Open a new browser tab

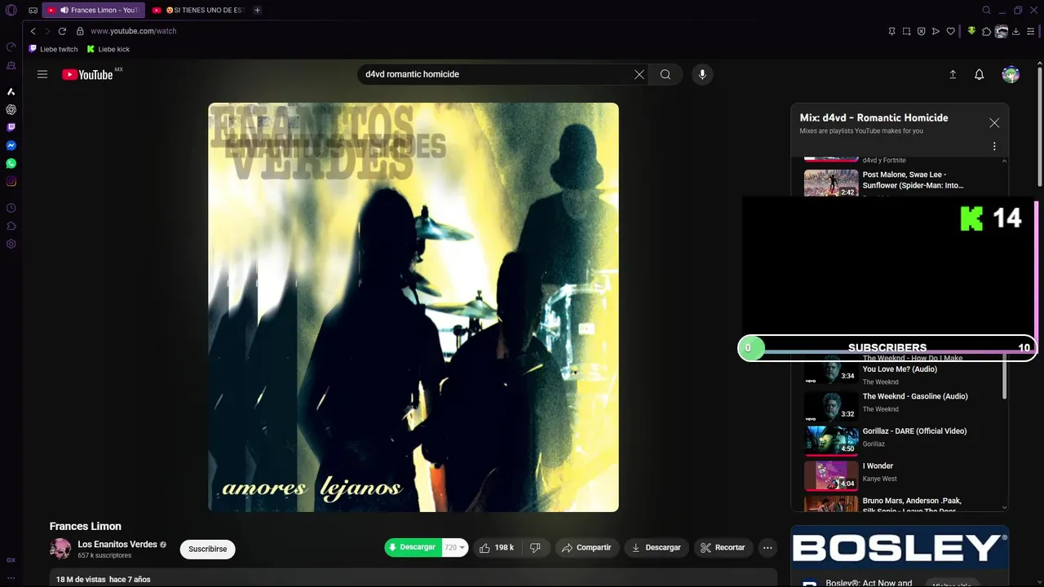coord(257,10)
